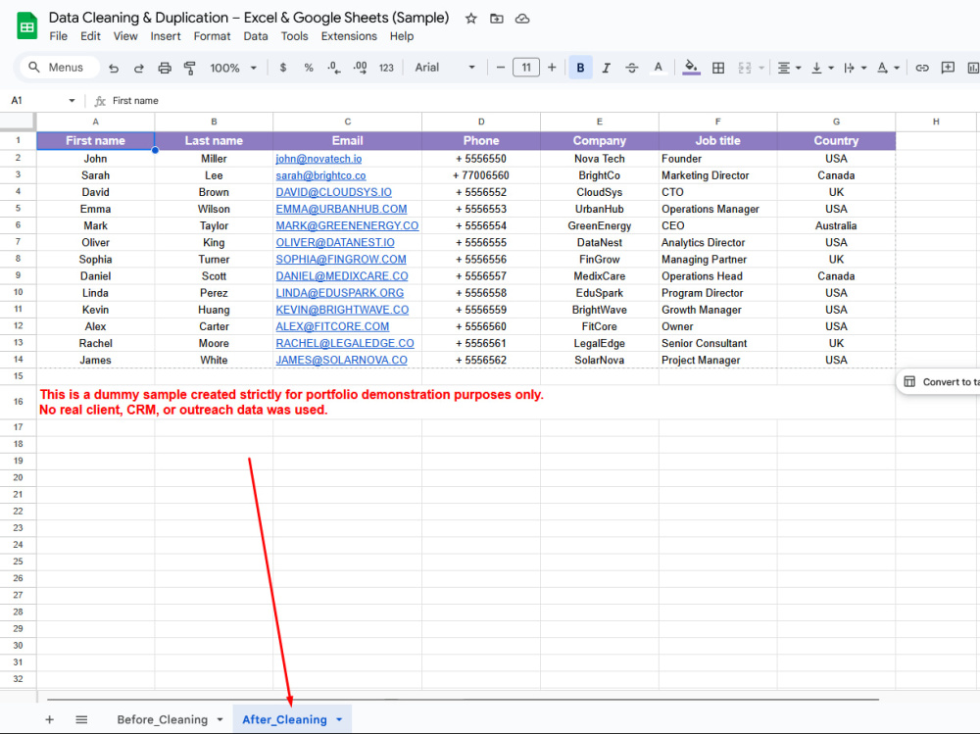This screenshot has width=980, height=734.
Task: Open sarah@brightco.co email link
Action: (x=320, y=175)
